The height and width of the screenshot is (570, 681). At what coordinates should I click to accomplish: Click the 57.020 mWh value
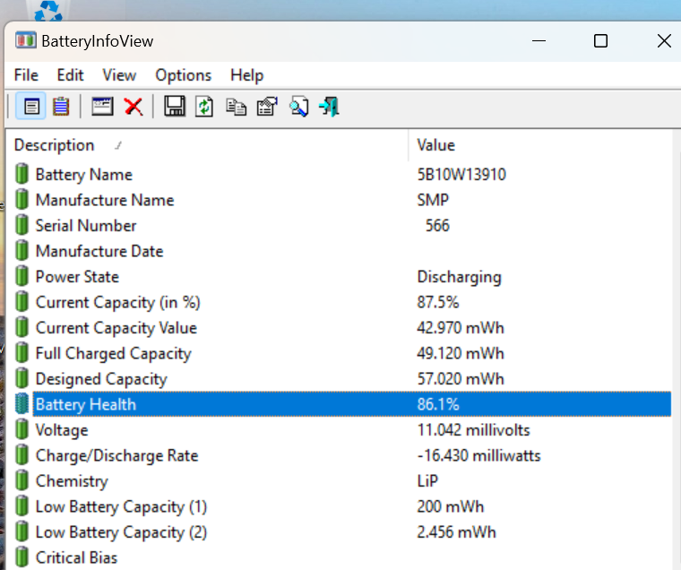[461, 379]
